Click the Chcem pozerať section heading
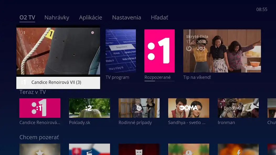Viewport: 276px width, 155px height. pyautogui.click(x=39, y=137)
